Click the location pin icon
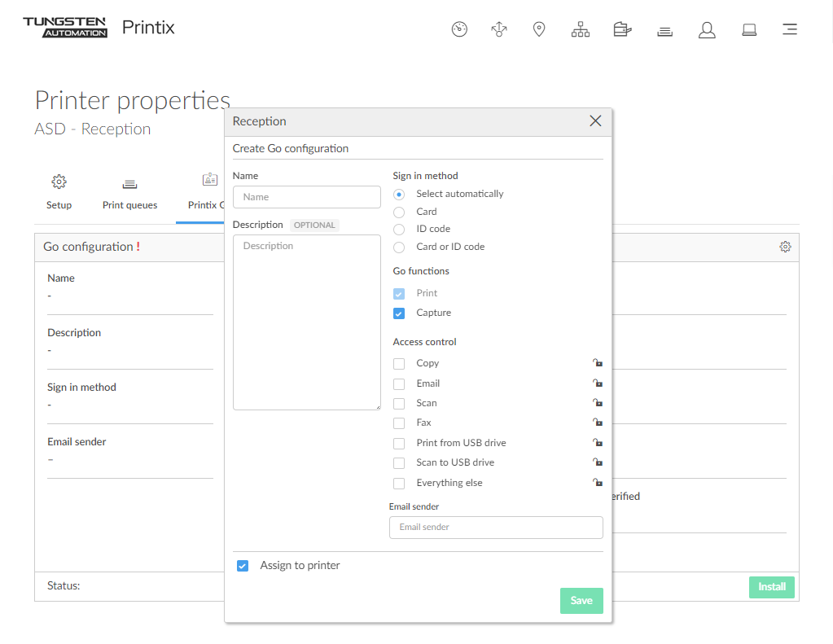Image resolution: width=833 pixels, height=644 pixels. click(539, 29)
